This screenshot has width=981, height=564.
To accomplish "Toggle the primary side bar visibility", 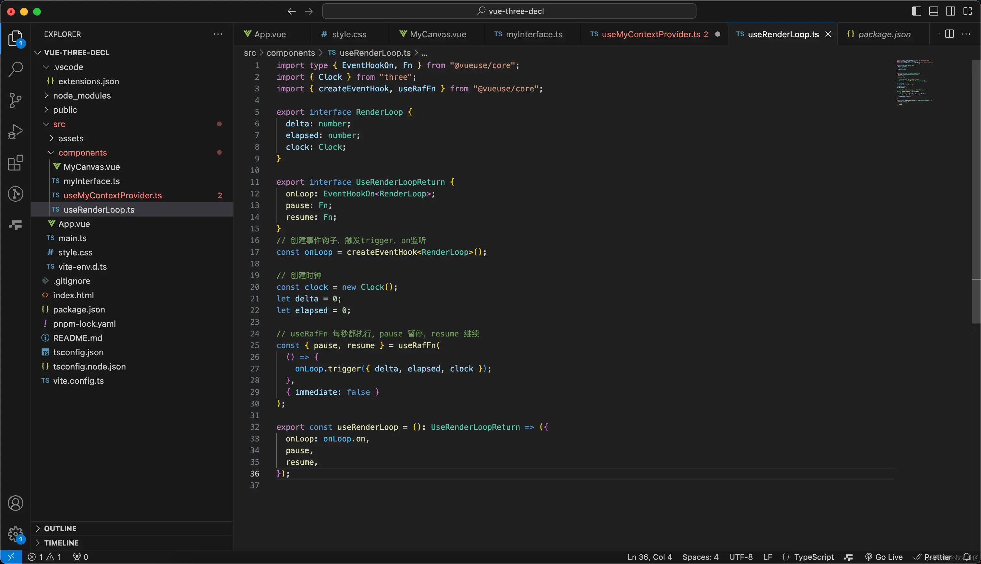I will [x=916, y=11].
